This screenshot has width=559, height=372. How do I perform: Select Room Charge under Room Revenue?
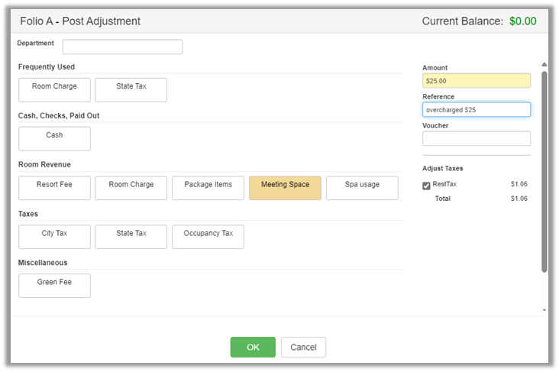(131, 188)
